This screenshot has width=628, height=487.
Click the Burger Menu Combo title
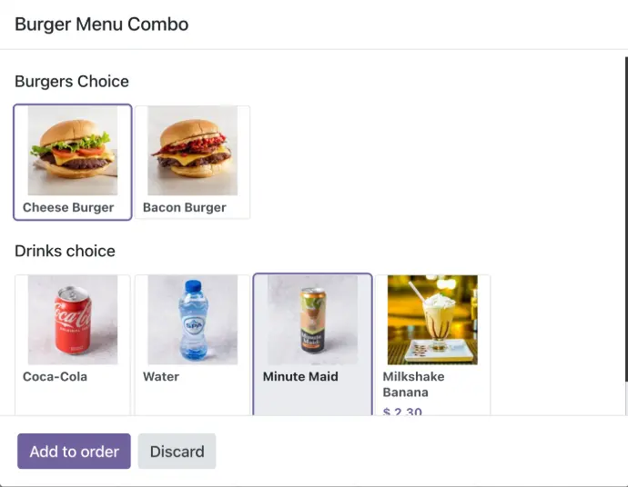(x=102, y=25)
